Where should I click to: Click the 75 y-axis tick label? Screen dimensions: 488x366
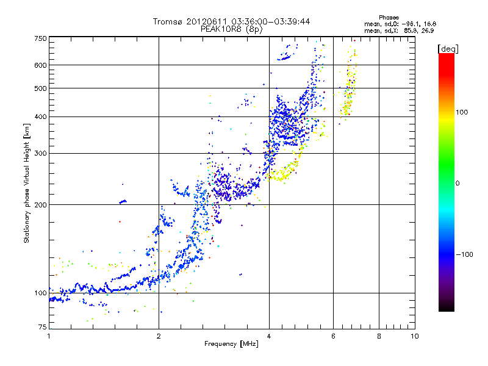pos(43,327)
